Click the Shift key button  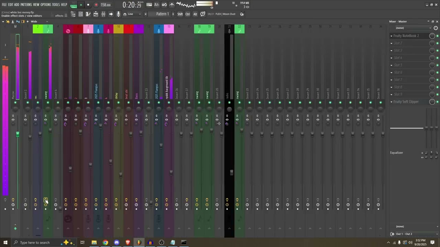[x=180, y=14]
